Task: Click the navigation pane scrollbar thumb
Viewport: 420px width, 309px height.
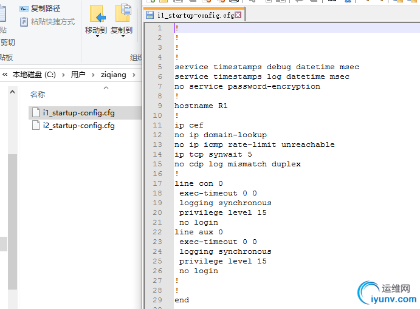Action: pos(12,222)
